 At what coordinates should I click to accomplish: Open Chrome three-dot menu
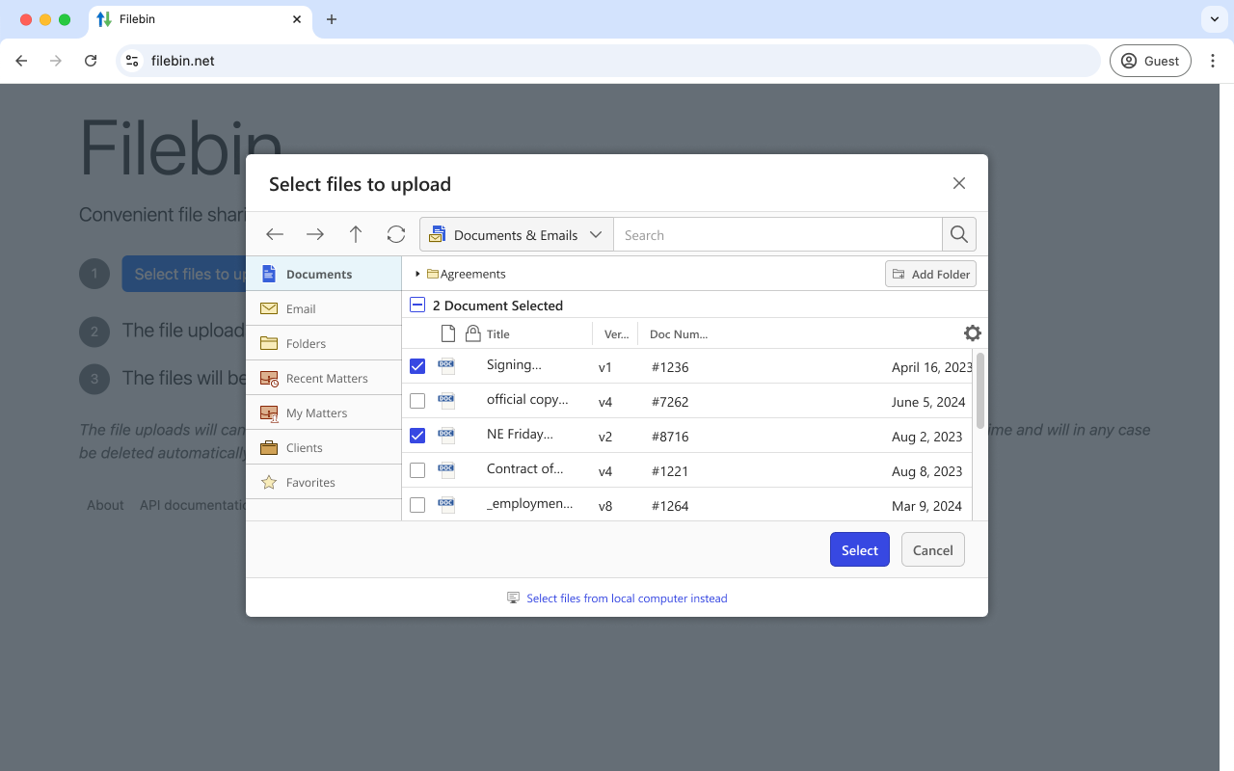(x=1213, y=61)
